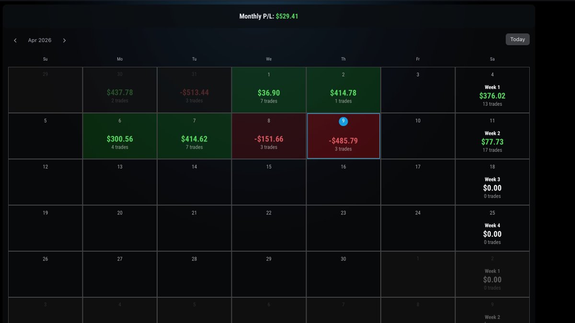Select the April 29 day cell
575x323 pixels.
269,274
